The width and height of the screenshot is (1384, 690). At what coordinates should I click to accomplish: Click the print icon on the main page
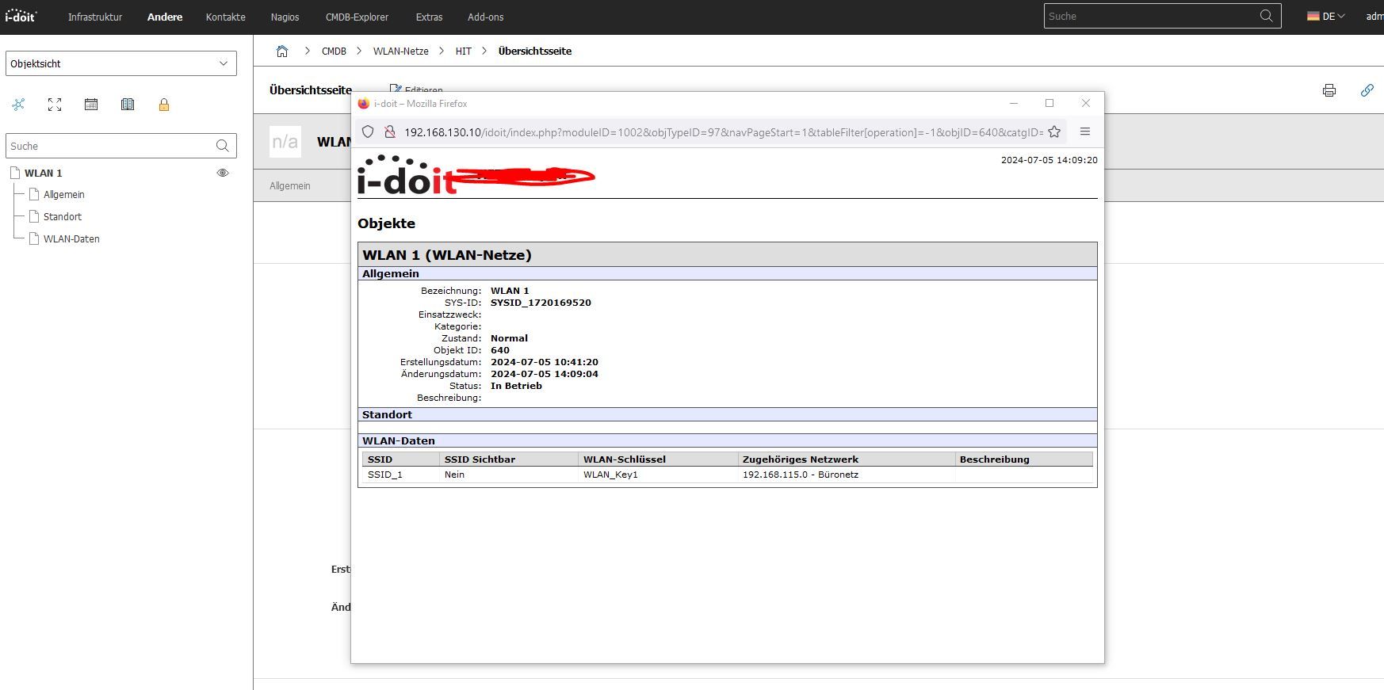1329,90
